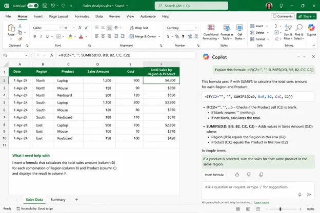The width and height of the screenshot is (320, 213).
Task: Switch to the Automate tab
Action: (x=148, y=16)
